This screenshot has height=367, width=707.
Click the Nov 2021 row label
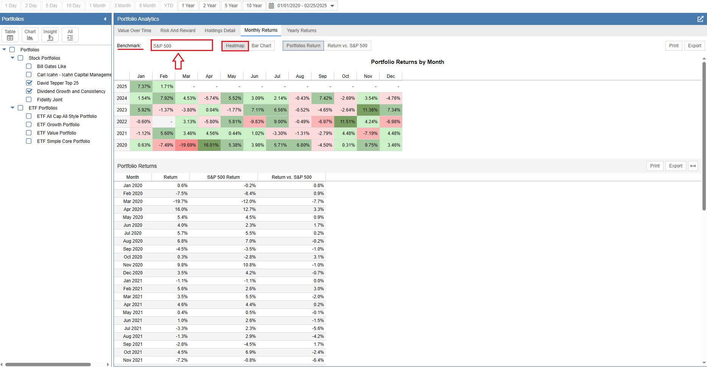(x=133, y=360)
